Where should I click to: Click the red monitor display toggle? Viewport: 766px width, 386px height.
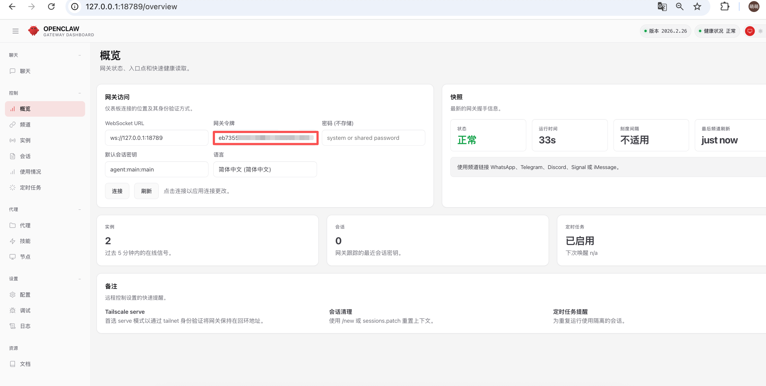[750, 31]
